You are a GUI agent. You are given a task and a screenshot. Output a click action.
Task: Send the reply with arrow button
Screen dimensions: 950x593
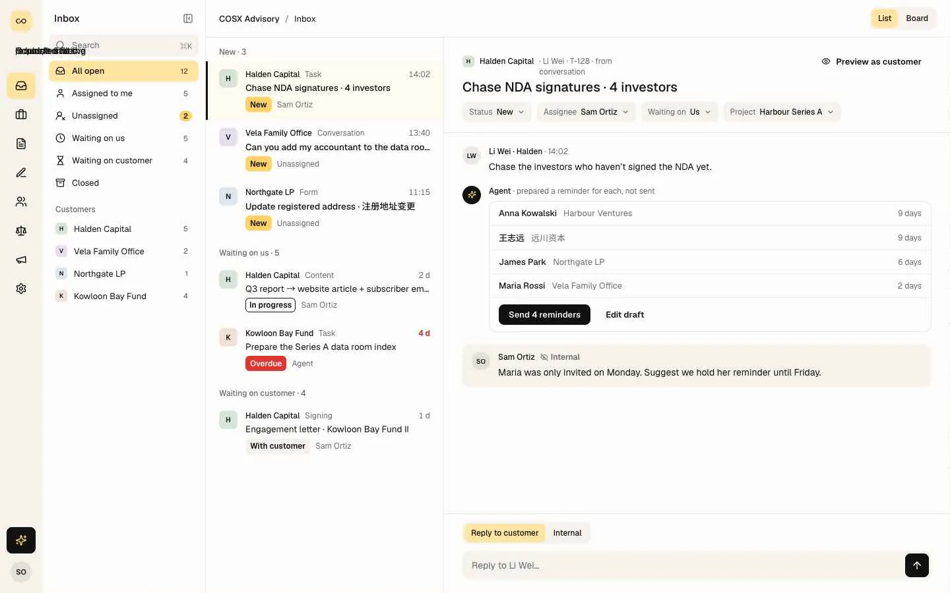click(x=917, y=565)
